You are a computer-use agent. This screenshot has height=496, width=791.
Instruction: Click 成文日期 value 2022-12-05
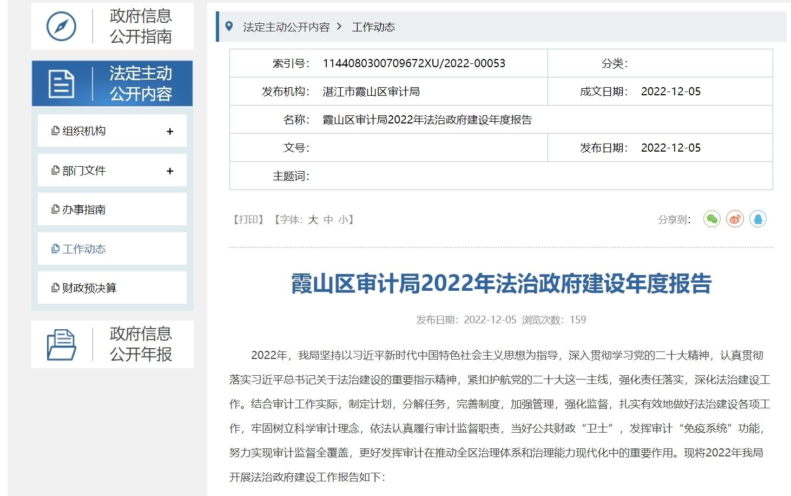click(671, 92)
